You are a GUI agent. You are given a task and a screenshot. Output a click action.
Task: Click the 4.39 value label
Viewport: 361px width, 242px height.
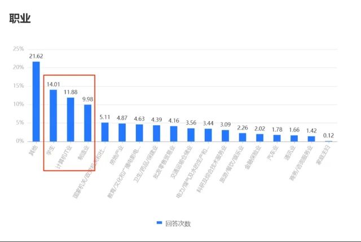tap(157, 120)
